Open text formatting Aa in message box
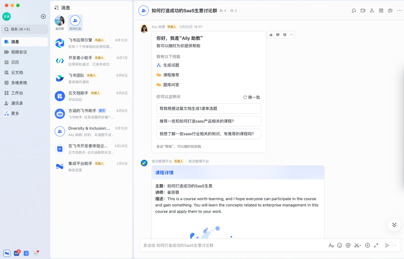Viewport: 404px width, 259px height. click(331, 245)
